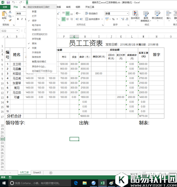Click the comma style icon
Viewport: 177px width, 187px height.
pos(117,19)
